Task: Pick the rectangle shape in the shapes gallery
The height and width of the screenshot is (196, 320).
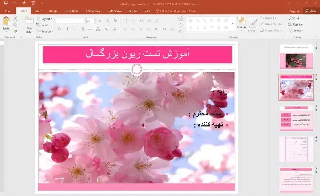Action: coord(212,20)
